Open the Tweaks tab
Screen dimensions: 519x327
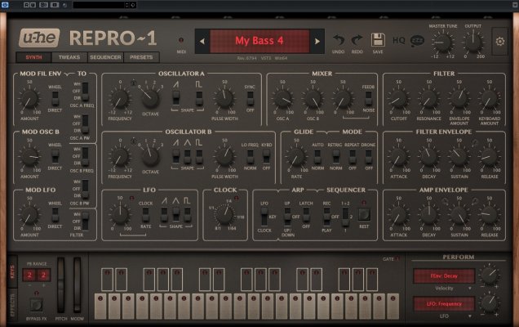point(69,57)
